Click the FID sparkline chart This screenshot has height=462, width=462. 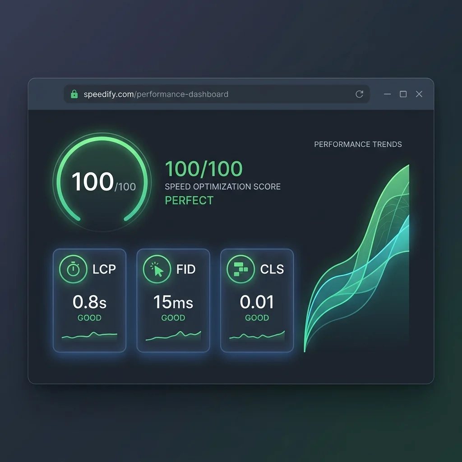(173, 336)
